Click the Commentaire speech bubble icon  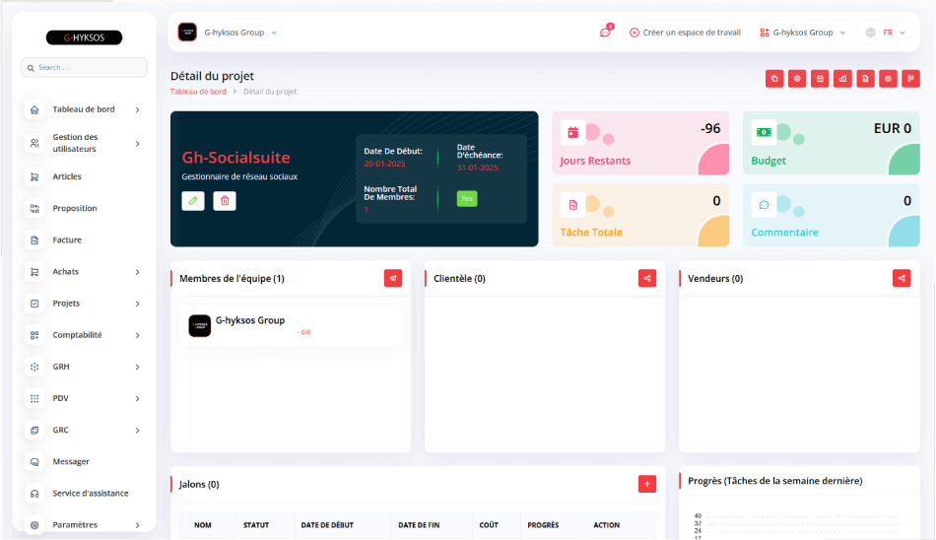point(765,205)
